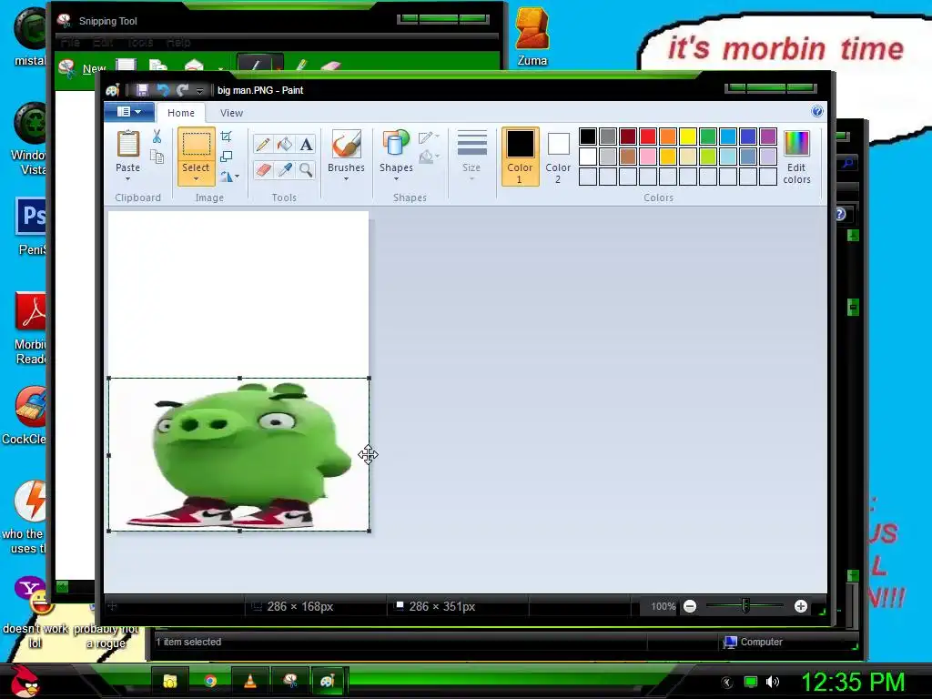Click the volume speaker tray icon
This screenshot has height=699, width=932.
click(772, 682)
